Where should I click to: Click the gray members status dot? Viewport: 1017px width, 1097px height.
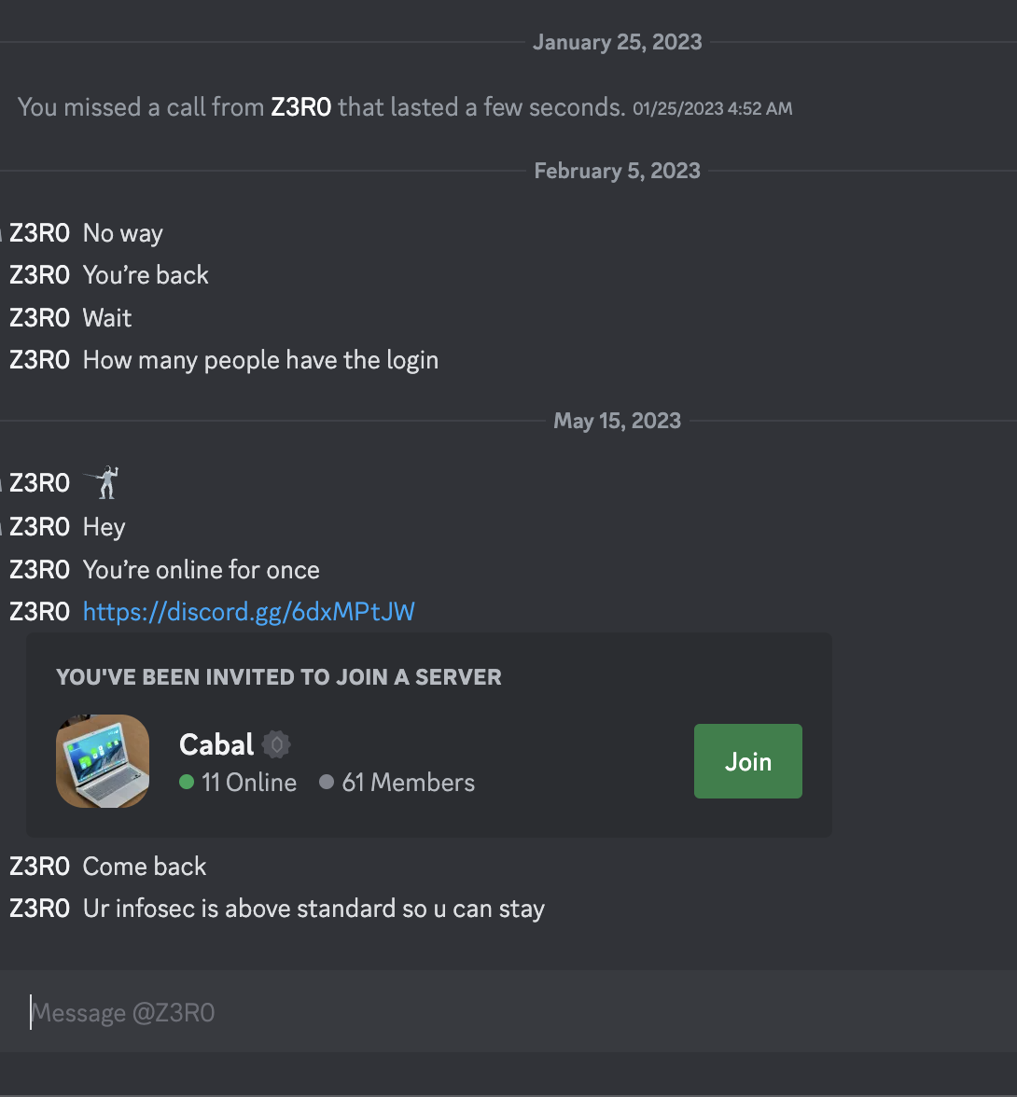tap(327, 782)
